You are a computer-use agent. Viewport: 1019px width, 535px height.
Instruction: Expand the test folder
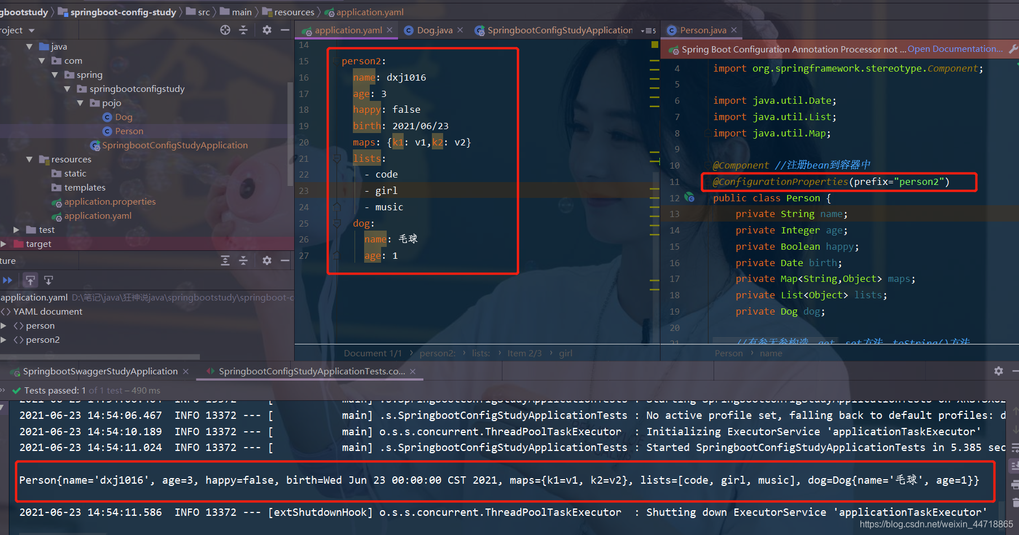click(16, 230)
